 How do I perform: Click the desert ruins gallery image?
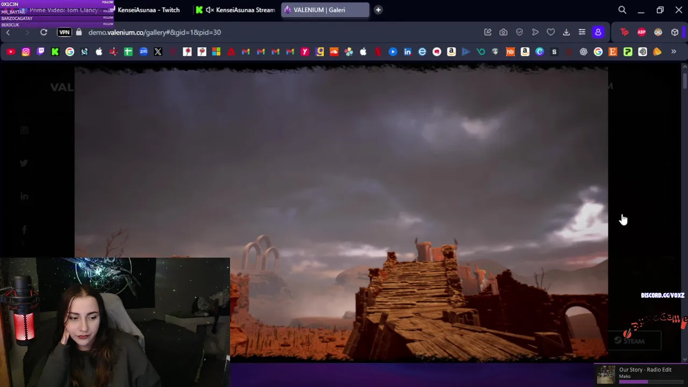click(341, 214)
